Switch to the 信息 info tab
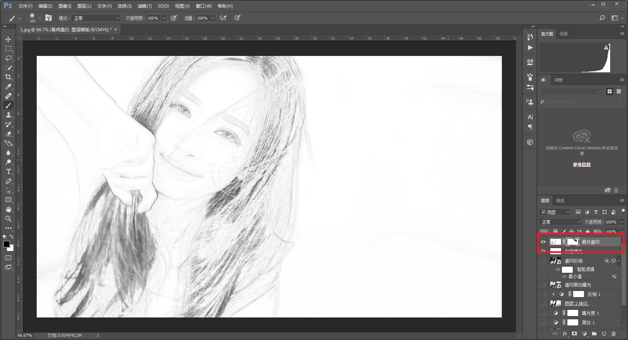 click(563, 34)
